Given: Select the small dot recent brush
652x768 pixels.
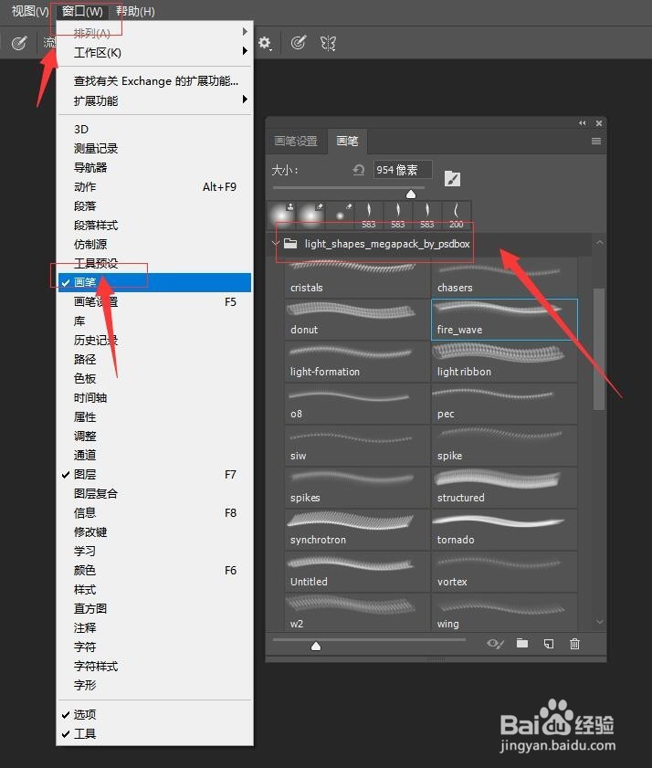Looking at the screenshot, I should click(340, 215).
